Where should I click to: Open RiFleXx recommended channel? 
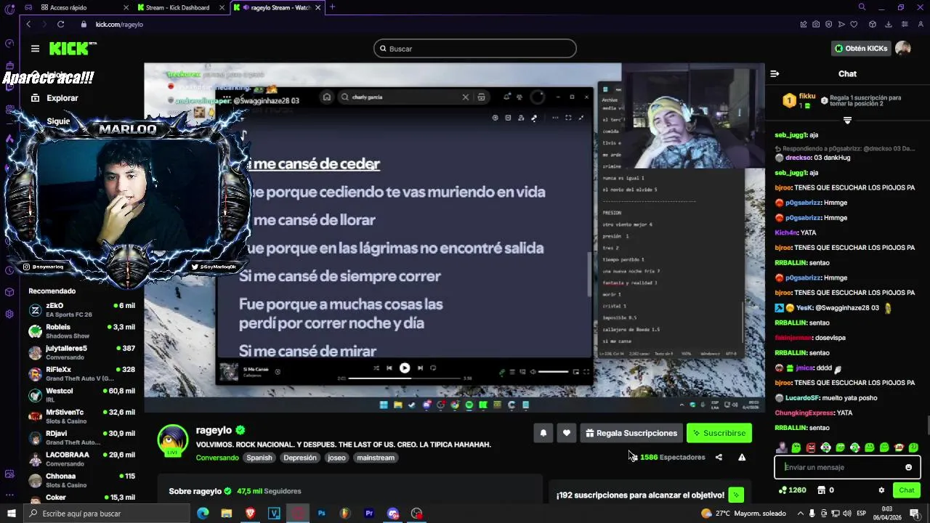click(82, 374)
